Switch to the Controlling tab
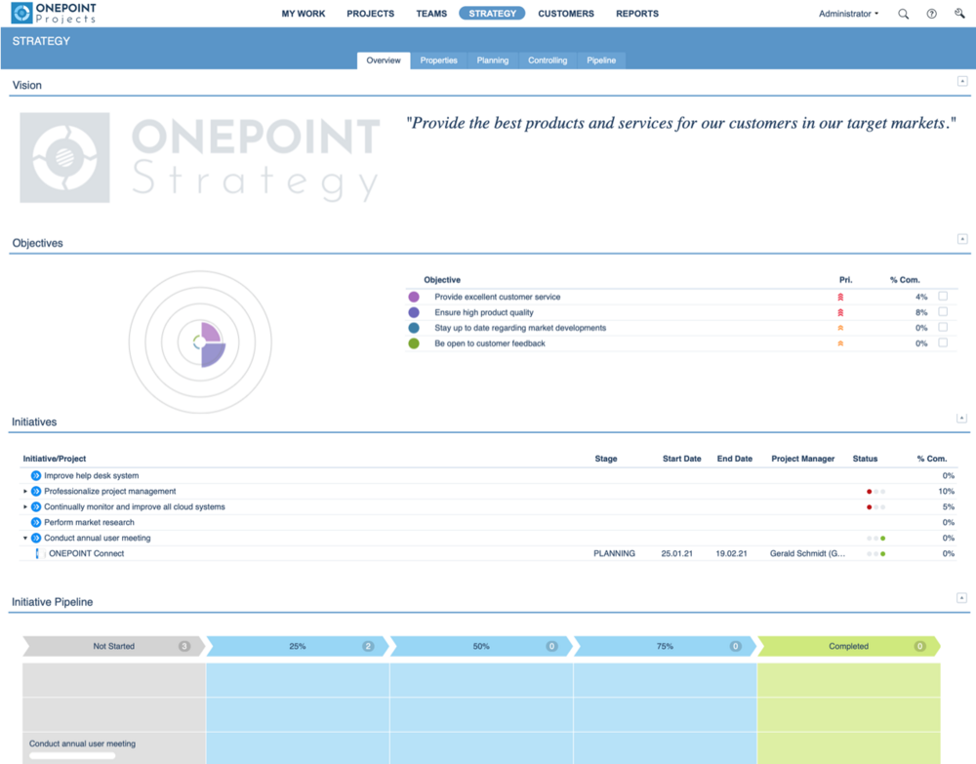The width and height of the screenshot is (976, 764). (548, 60)
